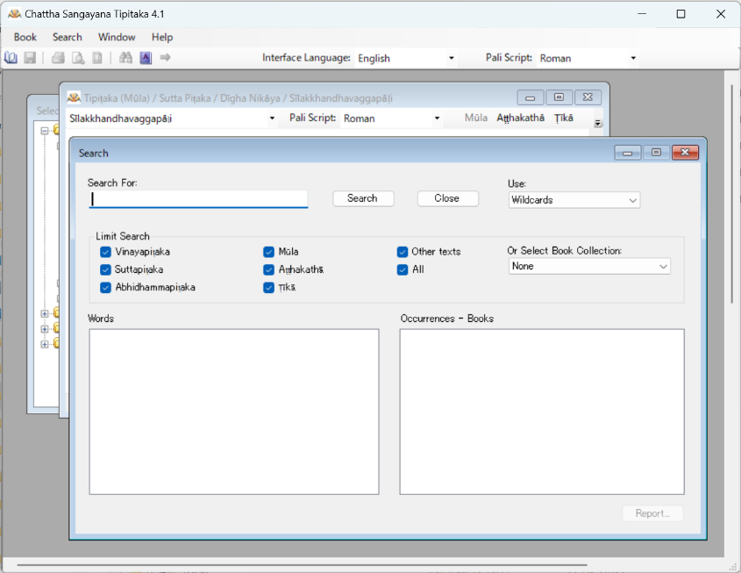
Task: Open the book window Pali Script dropdown
Action: coord(392,118)
